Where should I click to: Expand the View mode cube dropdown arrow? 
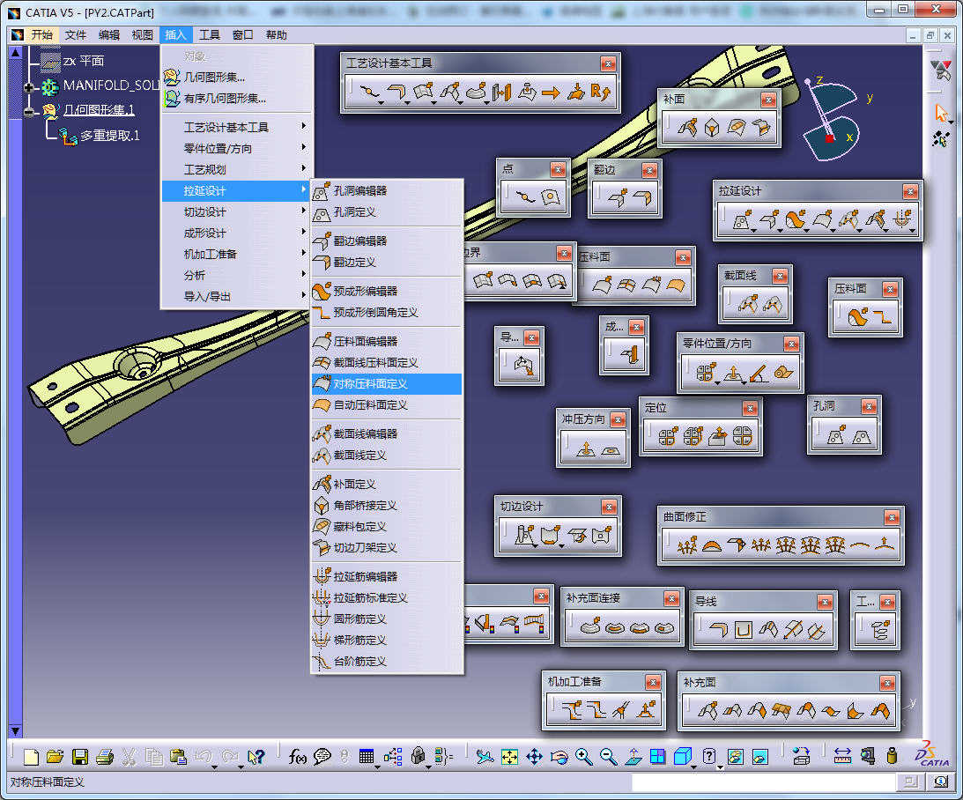[694, 767]
